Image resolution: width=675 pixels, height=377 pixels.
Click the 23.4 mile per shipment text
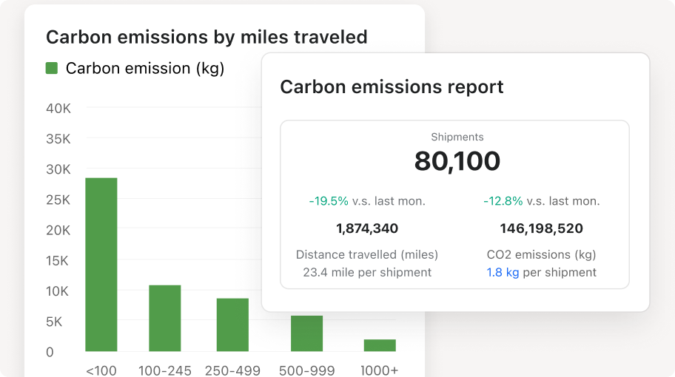367,272
